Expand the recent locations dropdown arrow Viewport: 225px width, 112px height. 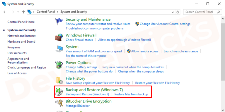(18, 12)
